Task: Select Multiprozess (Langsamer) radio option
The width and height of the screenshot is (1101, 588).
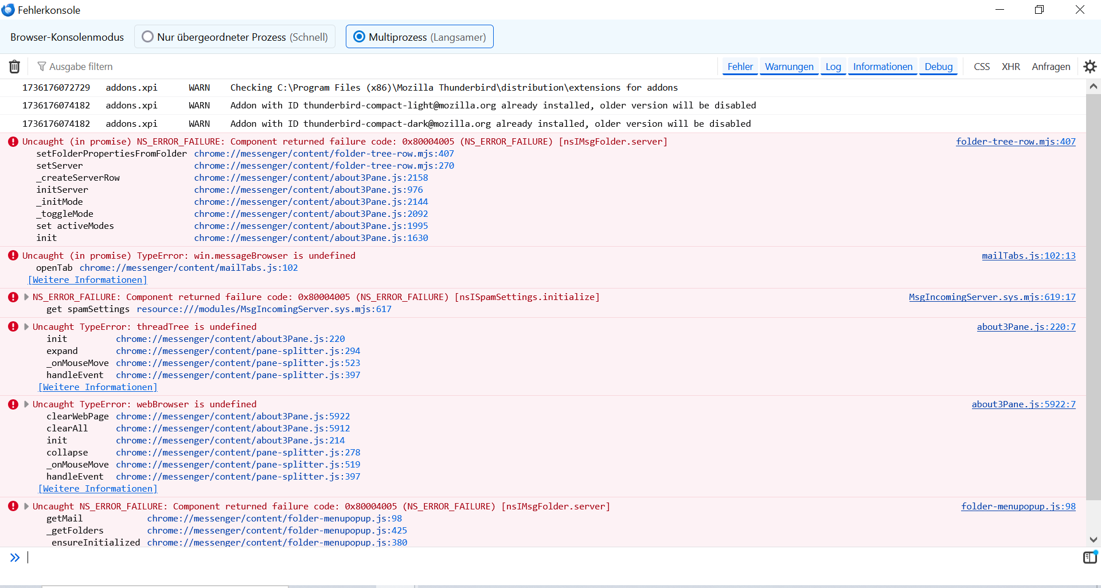Action: tap(360, 37)
